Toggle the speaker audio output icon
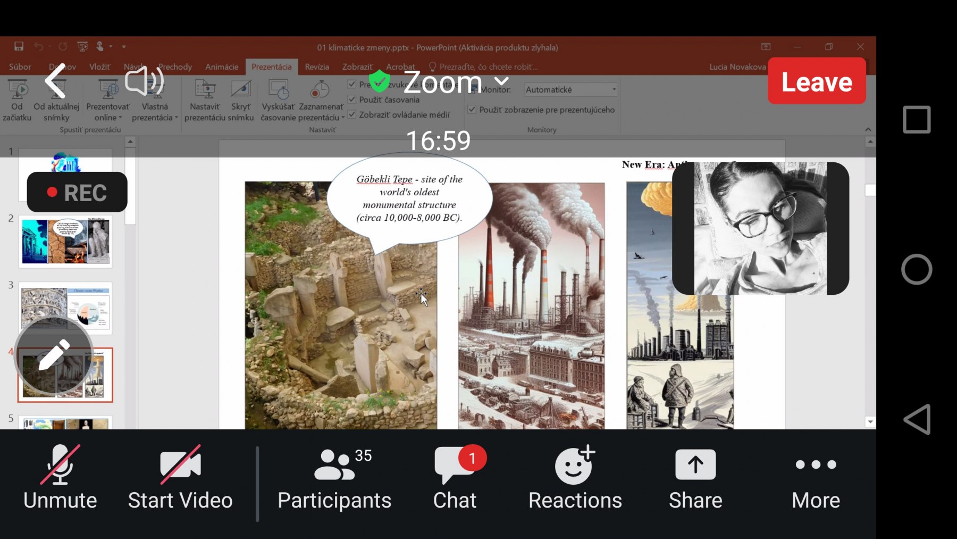The height and width of the screenshot is (539, 957). [144, 81]
